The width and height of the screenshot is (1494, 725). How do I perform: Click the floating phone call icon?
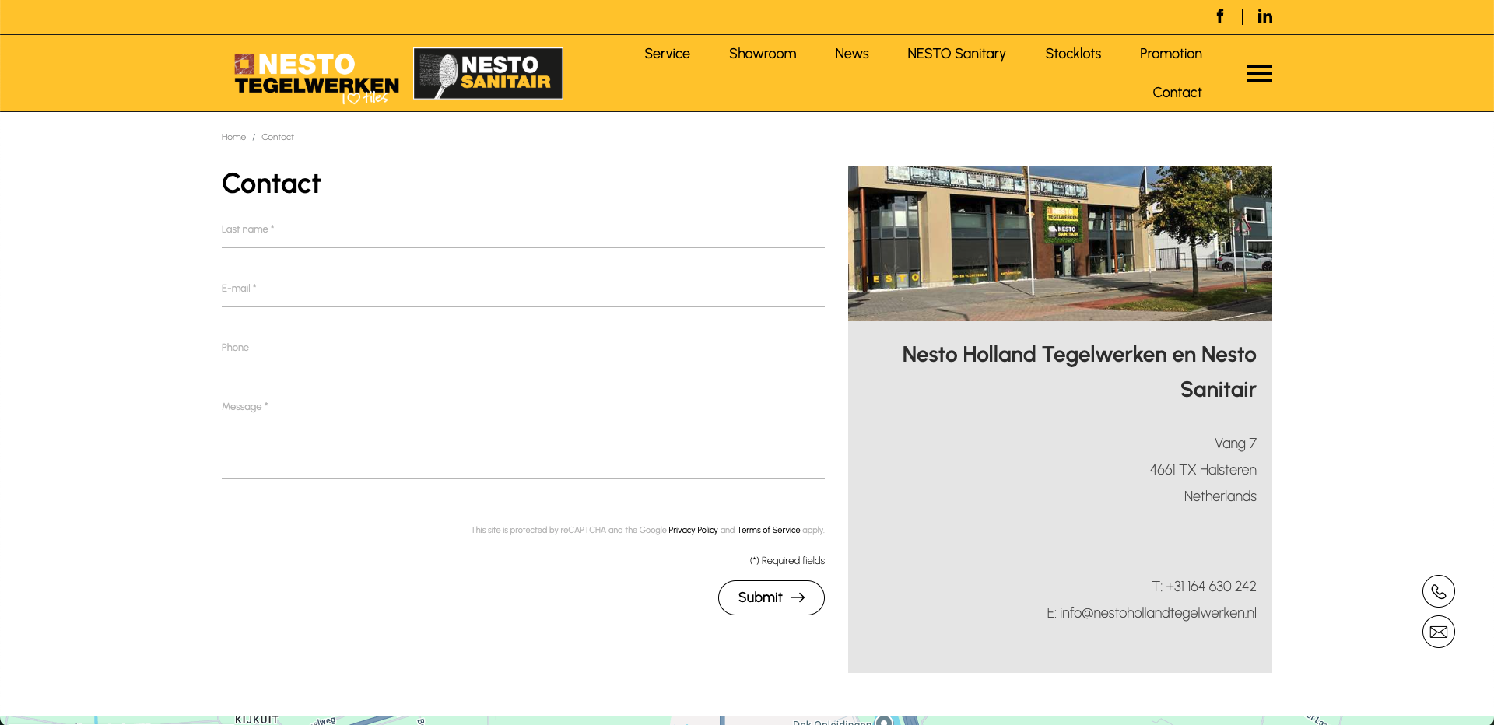[x=1438, y=591]
